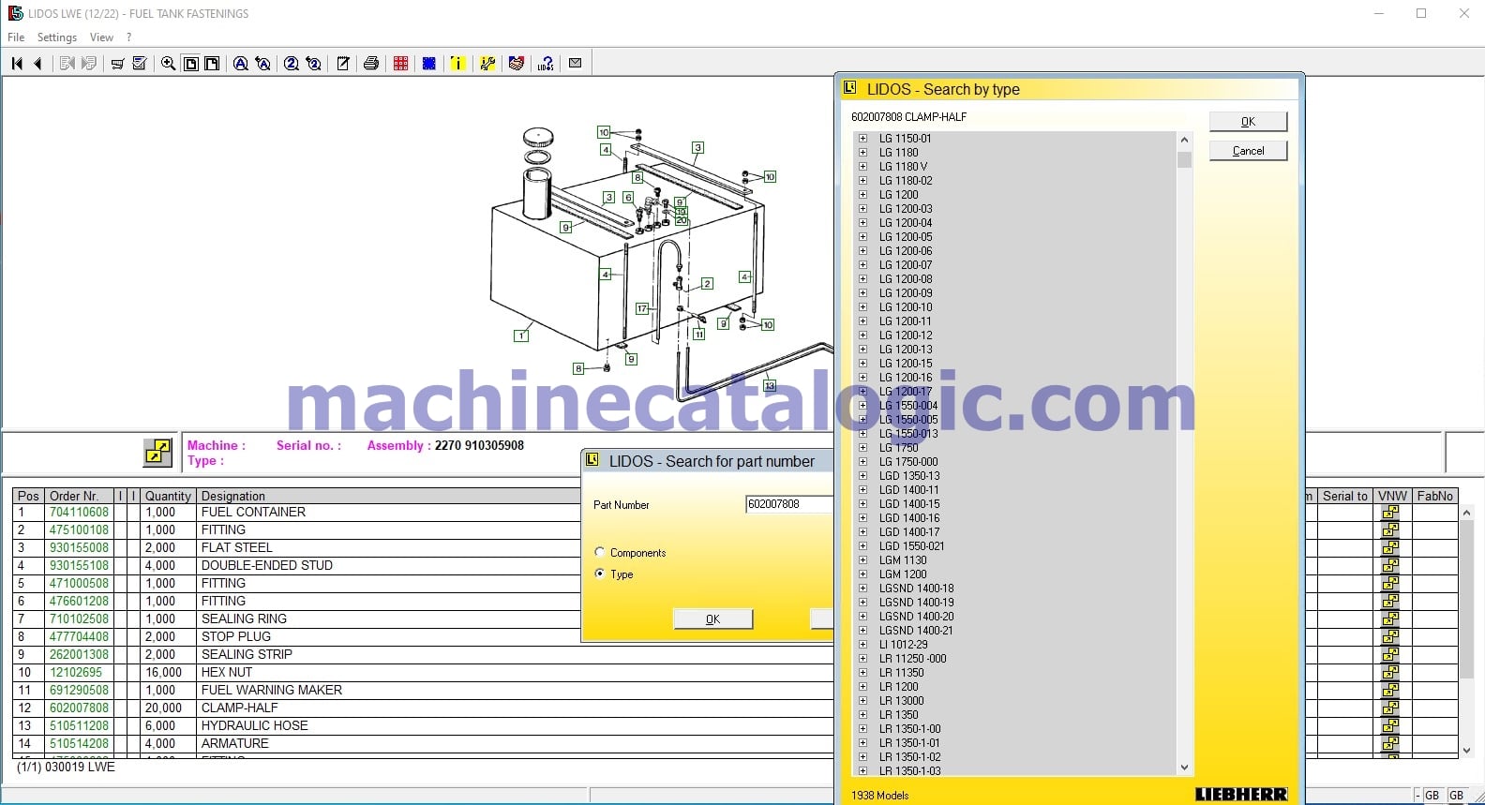Image resolution: width=1485 pixels, height=805 pixels.
Task: Click the envelope mail icon
Action: 576,64
